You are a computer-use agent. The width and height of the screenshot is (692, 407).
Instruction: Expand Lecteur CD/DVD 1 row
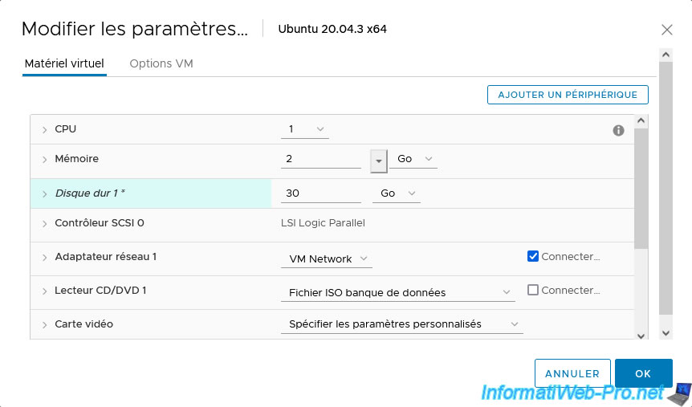point(45,291)
